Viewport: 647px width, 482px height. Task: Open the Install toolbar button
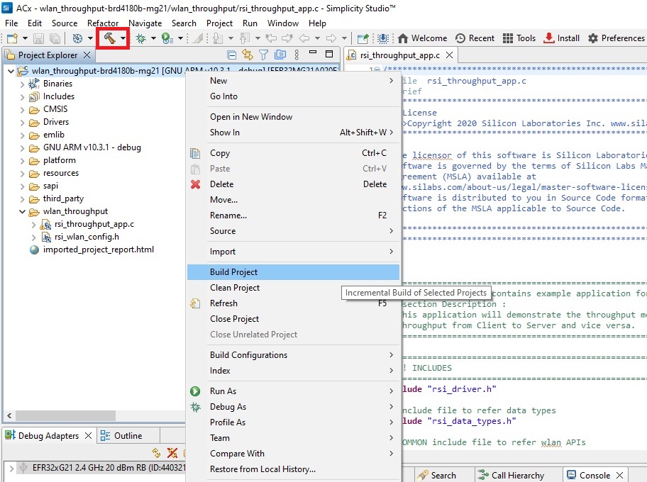click(561, 38)
